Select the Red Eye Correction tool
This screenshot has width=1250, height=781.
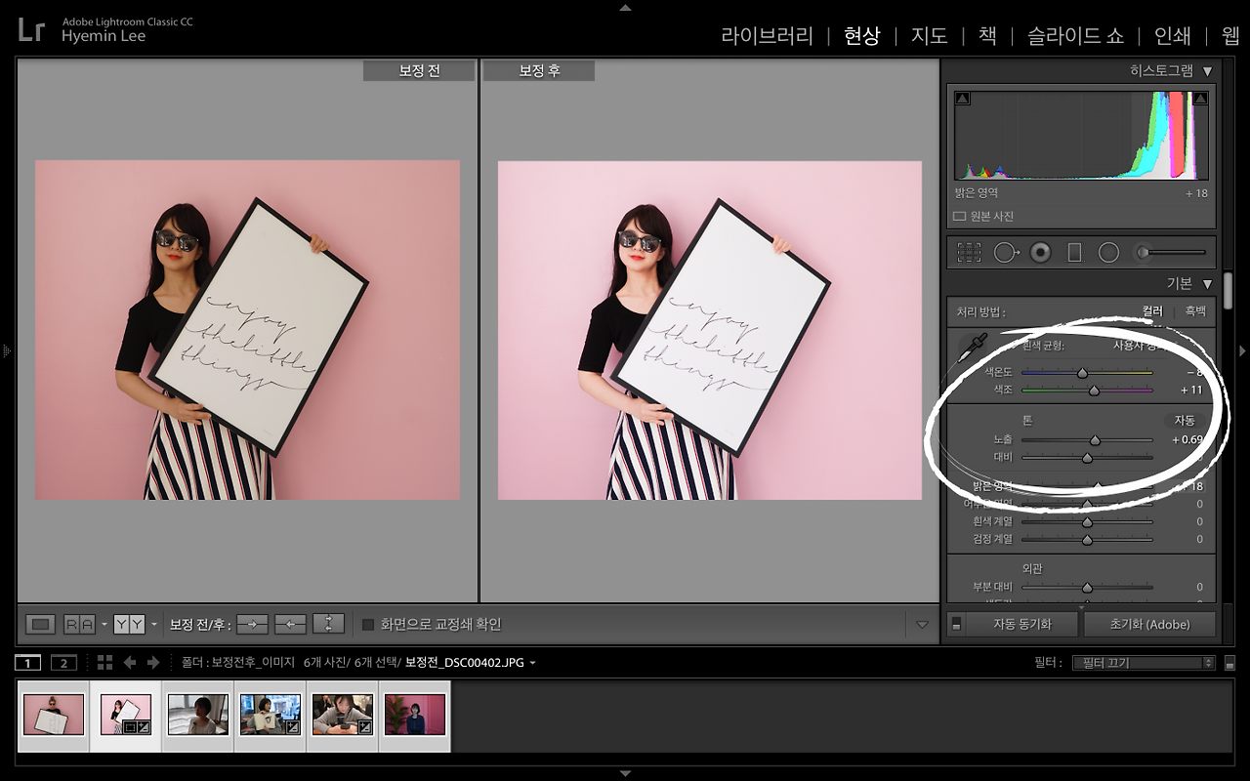tap(1041, 253)
